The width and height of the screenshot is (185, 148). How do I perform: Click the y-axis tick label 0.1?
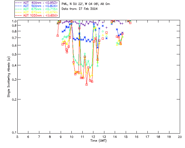coord(14,133)
